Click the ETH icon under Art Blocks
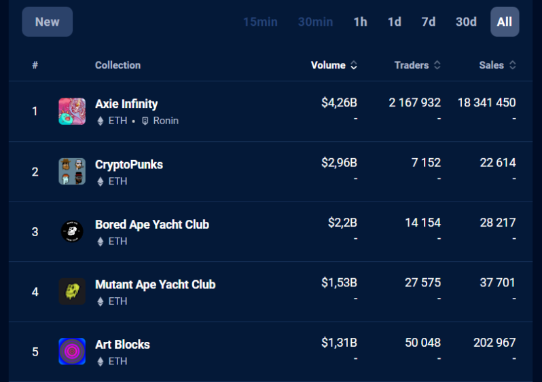The image size is (542, 382). (101, 362)
